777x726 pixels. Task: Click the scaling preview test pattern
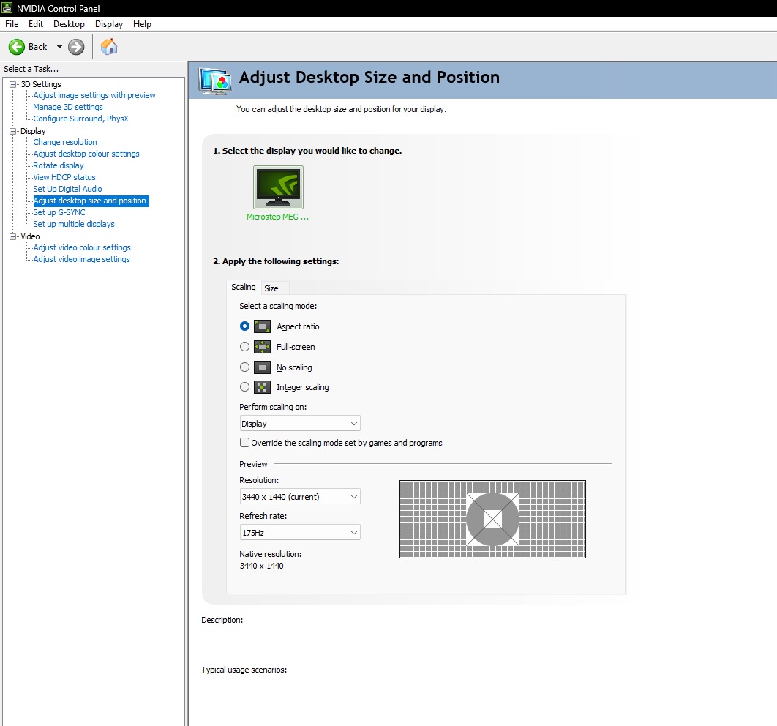[x=492, y=519]
